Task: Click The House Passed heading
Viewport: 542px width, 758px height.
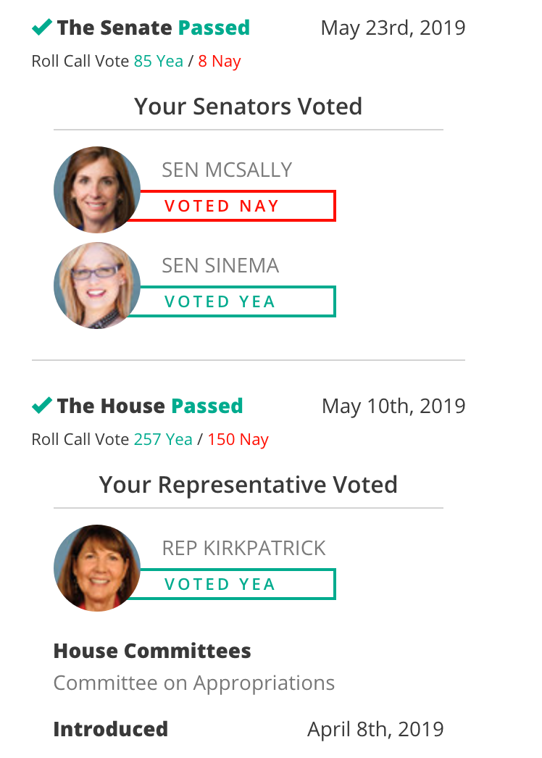Action: pos(150,406)
